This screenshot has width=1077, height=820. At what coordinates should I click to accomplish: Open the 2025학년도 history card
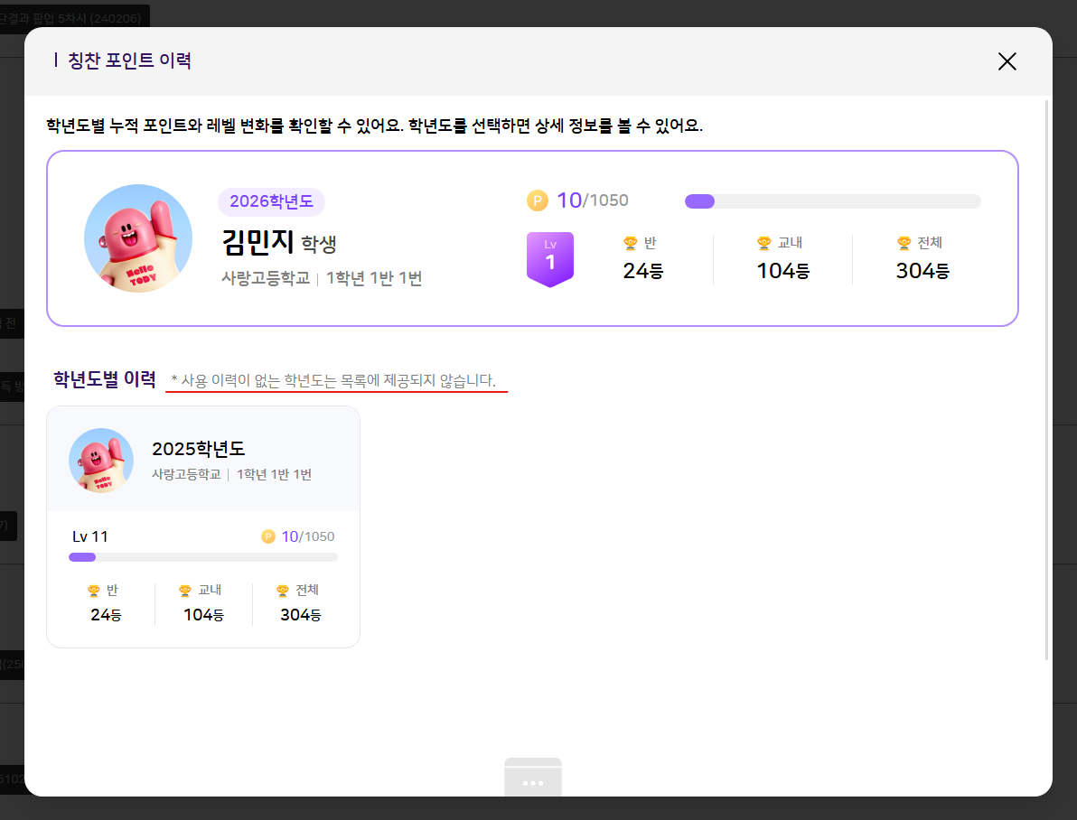[x=203, y=526]
